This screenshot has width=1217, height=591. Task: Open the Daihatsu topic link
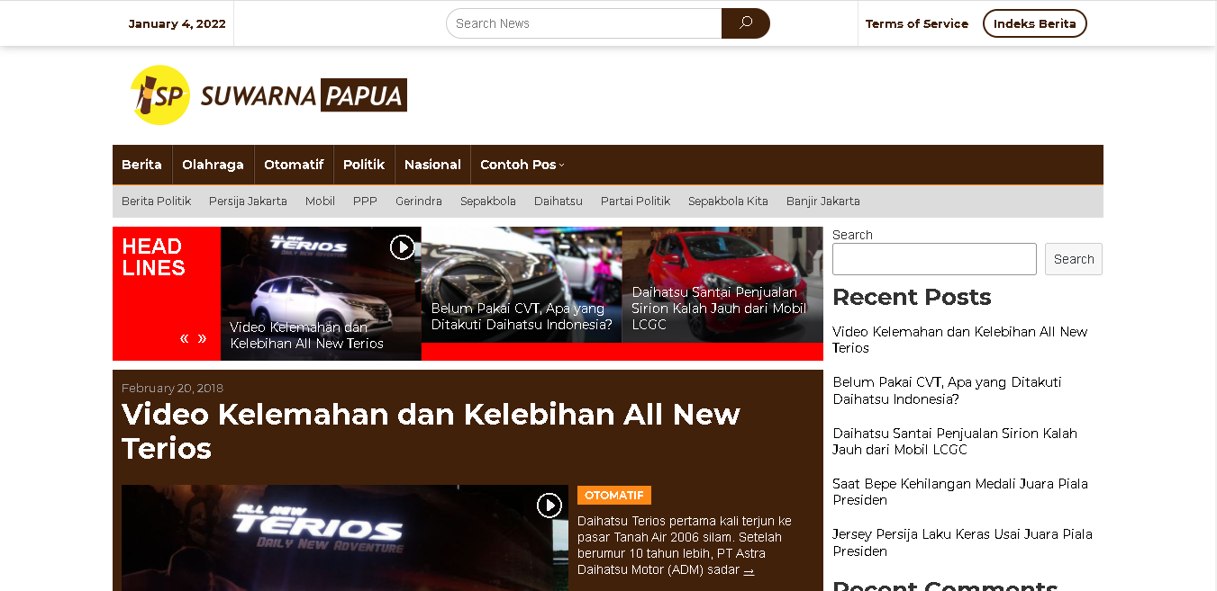(559, 201)
